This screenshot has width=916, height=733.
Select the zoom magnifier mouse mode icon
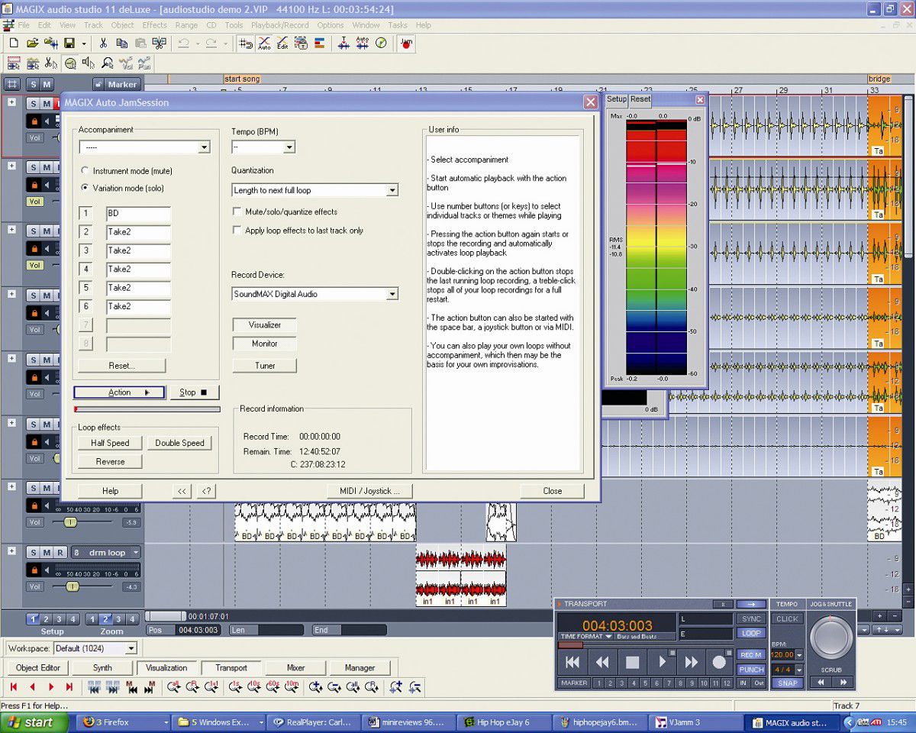coord(107,63)
